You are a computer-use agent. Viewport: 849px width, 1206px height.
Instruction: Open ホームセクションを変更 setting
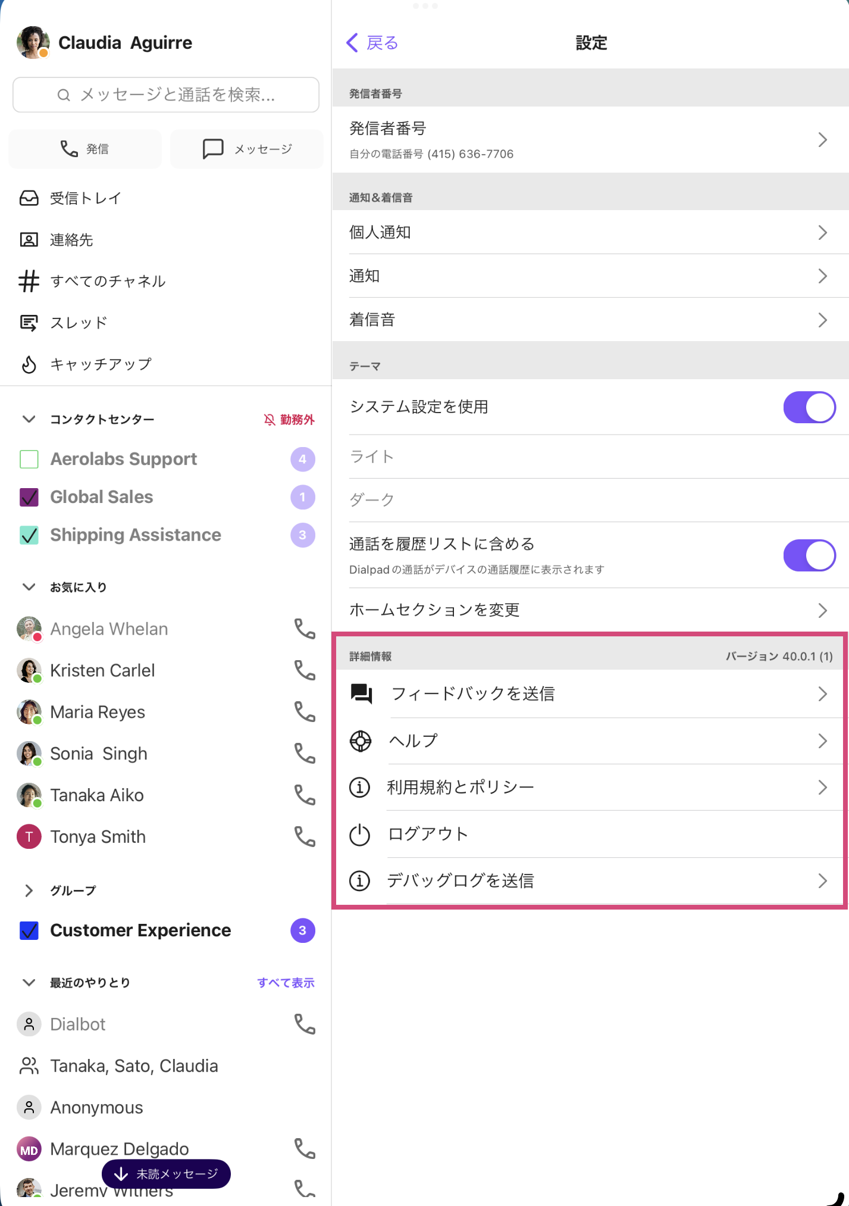pyautogui.click(x=590, y=610)
